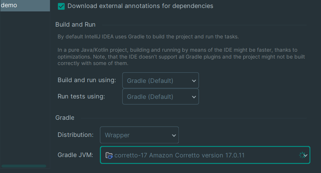Click the 'Run tests using:' label
Image resolution: width=321 pixels, height=173 pixels.
tap(81, 96)
